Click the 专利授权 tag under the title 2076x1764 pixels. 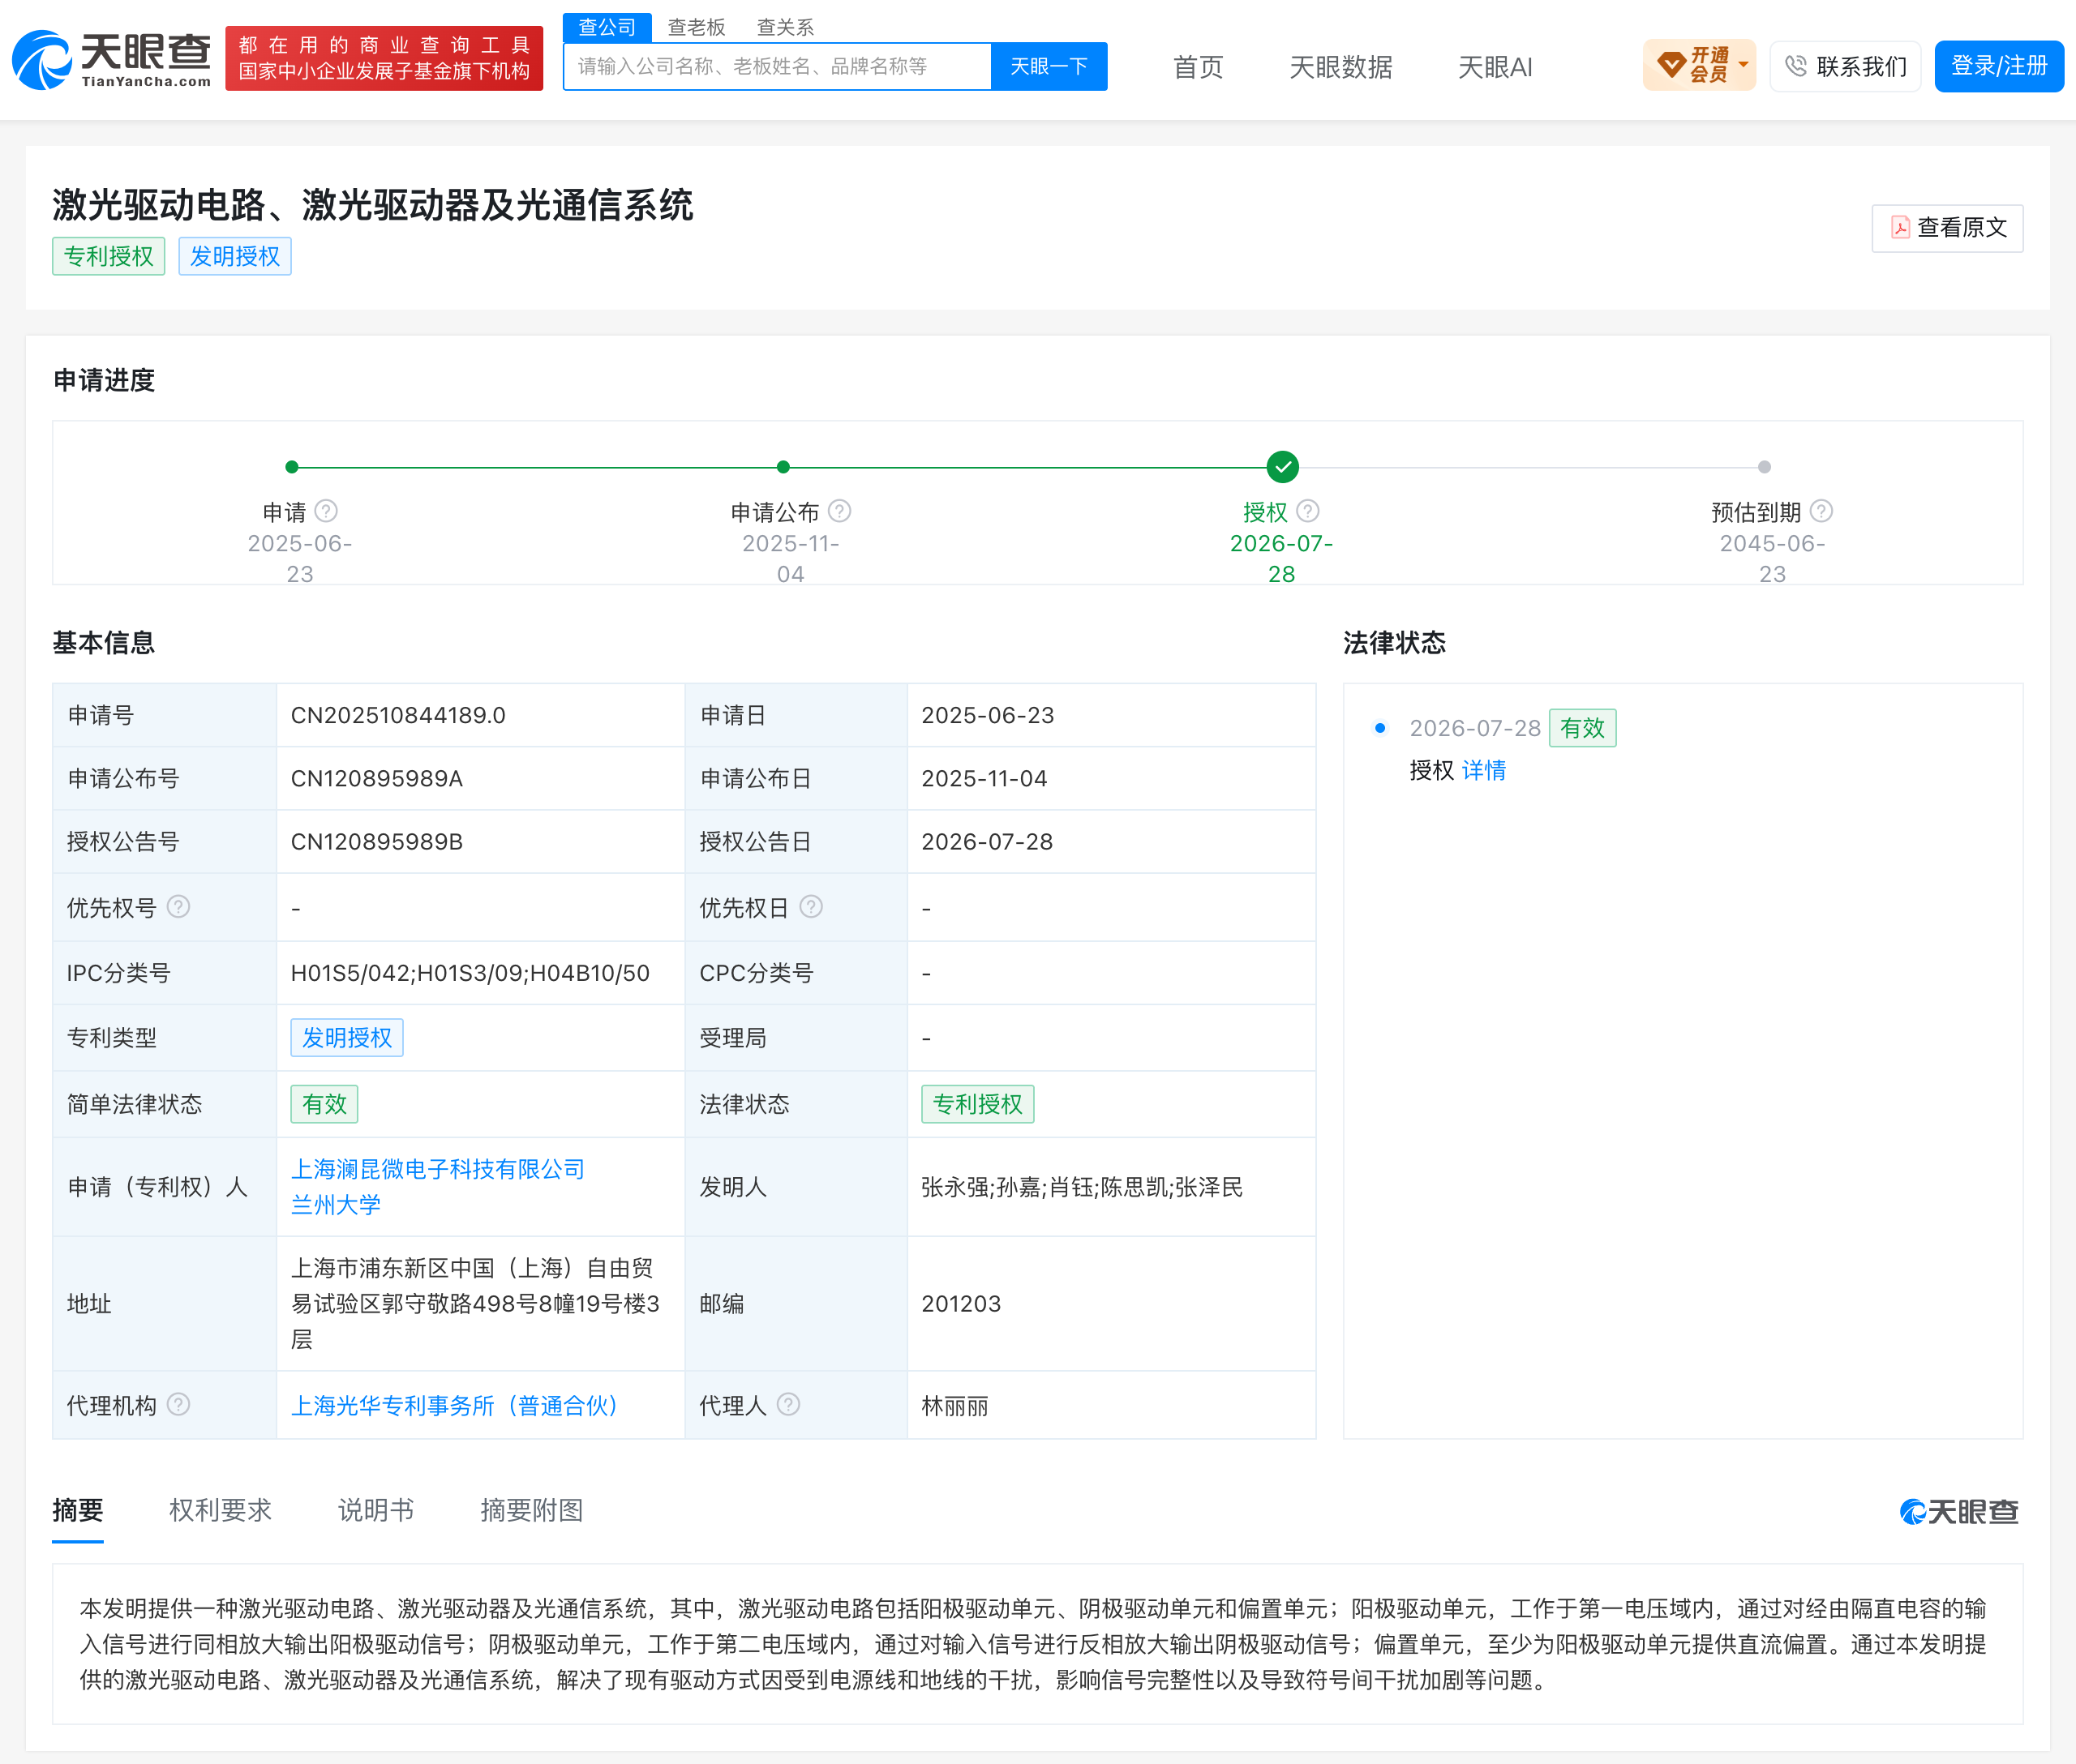click(x=109, y=256)
